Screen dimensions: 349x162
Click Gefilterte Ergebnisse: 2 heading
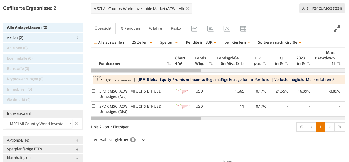coord(30,8)
